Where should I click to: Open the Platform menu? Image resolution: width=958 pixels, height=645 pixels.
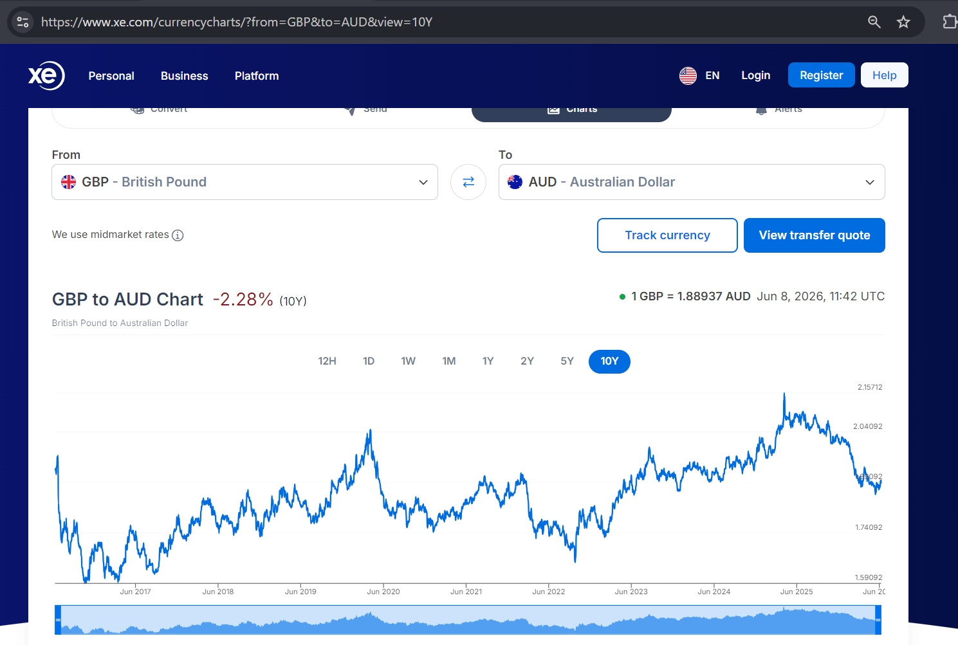tap(257, 76)
